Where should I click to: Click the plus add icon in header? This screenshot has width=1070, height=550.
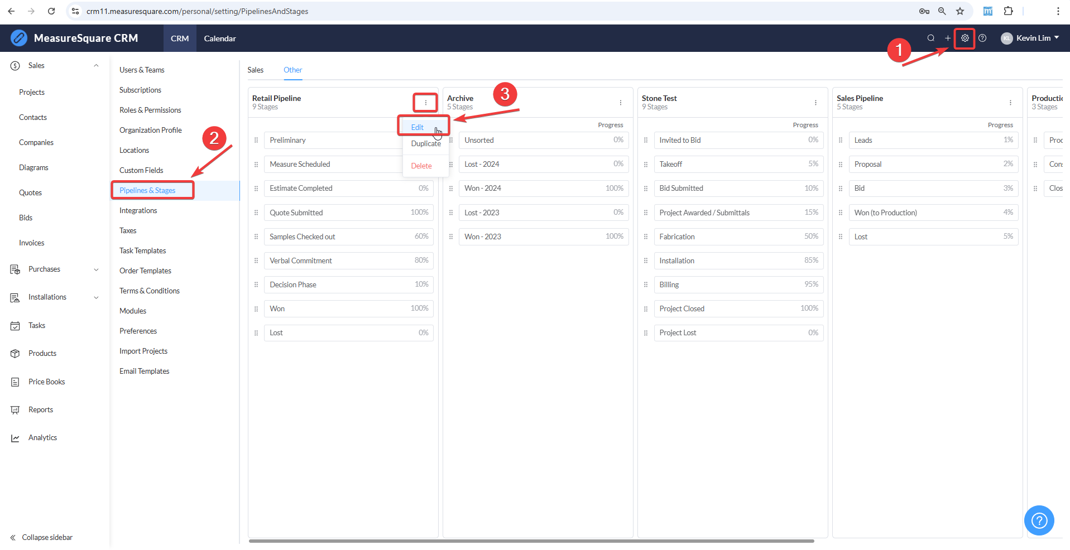pyautogui.click(x=947, y=38)
